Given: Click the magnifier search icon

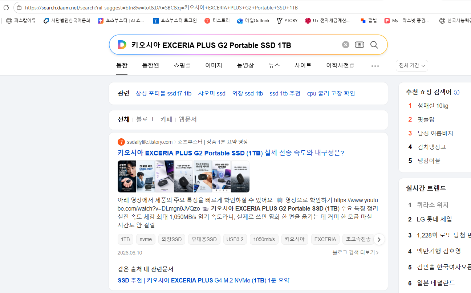Looking at the screenshot, I should pyautogui.click(x=374, y=45).
